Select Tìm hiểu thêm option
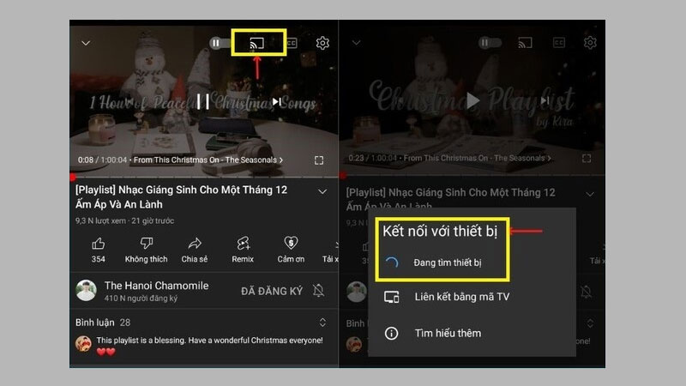 [448, 333]
